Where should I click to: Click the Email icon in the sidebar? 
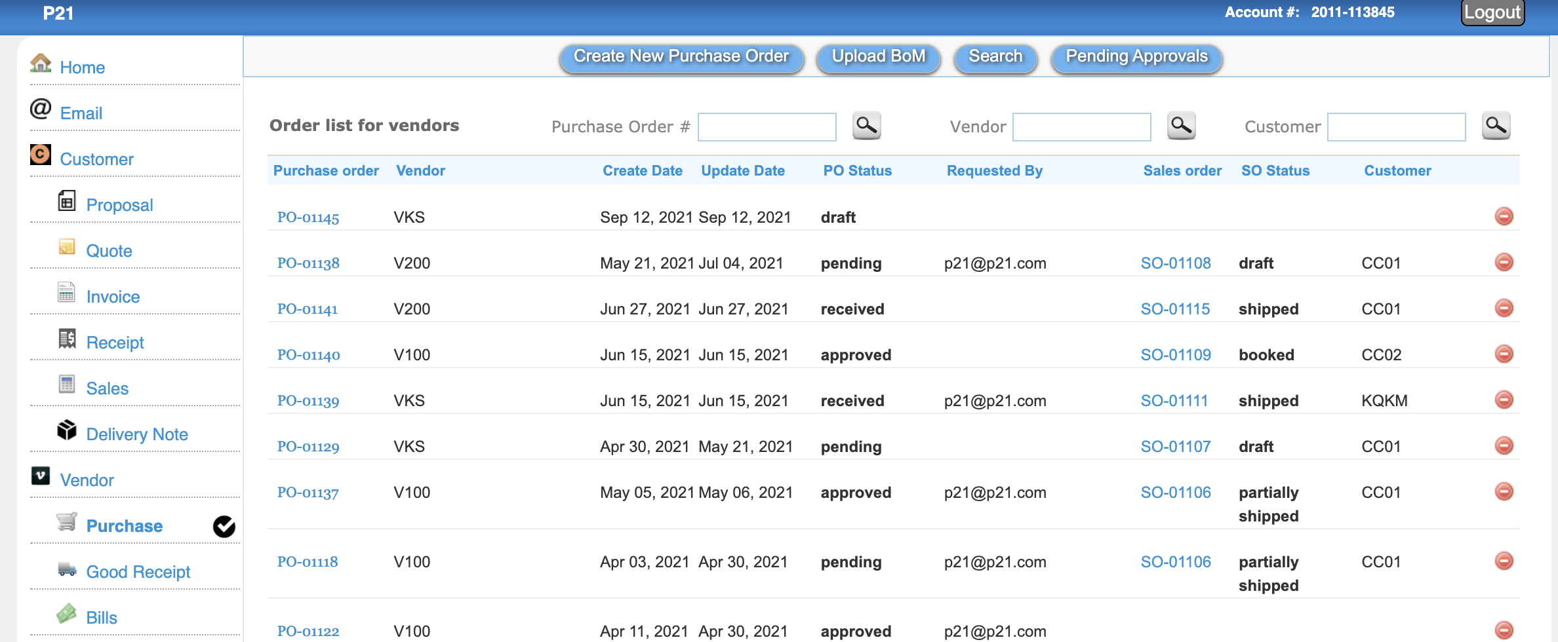click(x=39, y=109)
